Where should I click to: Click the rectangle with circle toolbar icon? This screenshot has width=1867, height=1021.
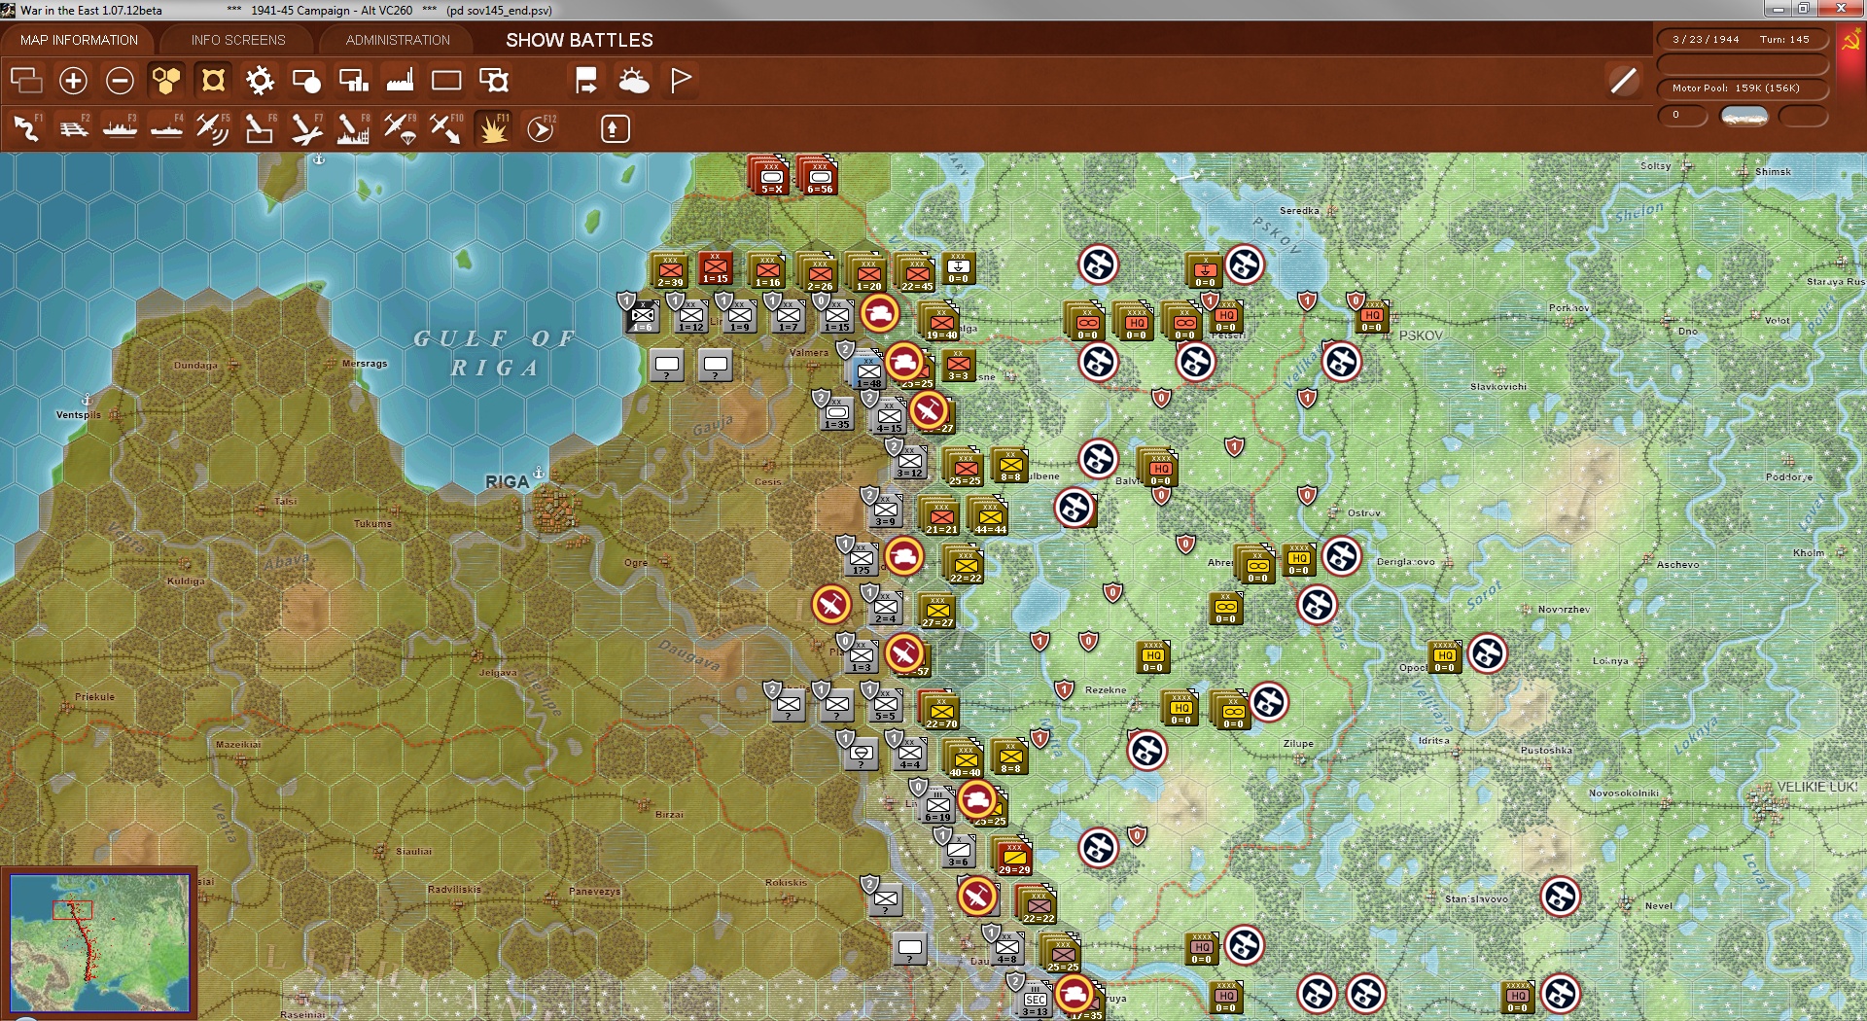(x=306, y=81)
